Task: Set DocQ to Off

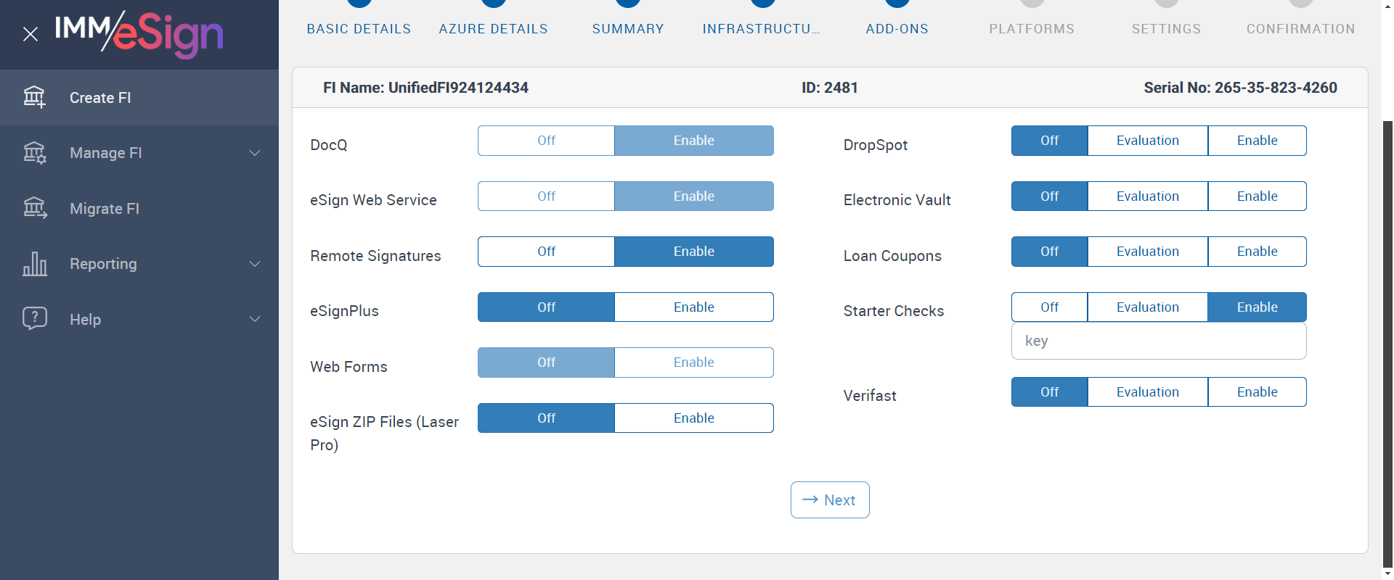Action: (x=546, y=141)
